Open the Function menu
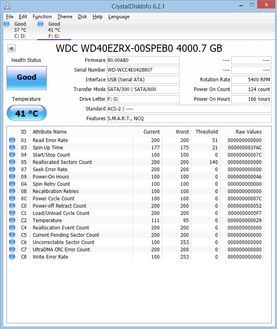Viewport: 277px width, 329px height. pyautogui.click(x=42, y=17)
